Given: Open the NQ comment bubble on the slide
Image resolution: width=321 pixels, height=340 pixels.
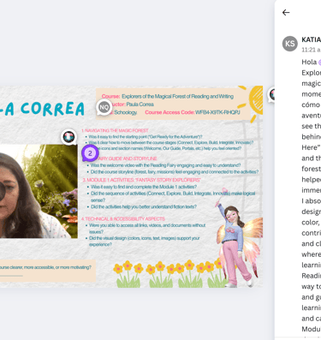Looking at the screenshot, I should 104,107.
